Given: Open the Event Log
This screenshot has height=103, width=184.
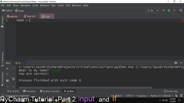Looking at the screenshot, I should [170, 91].
